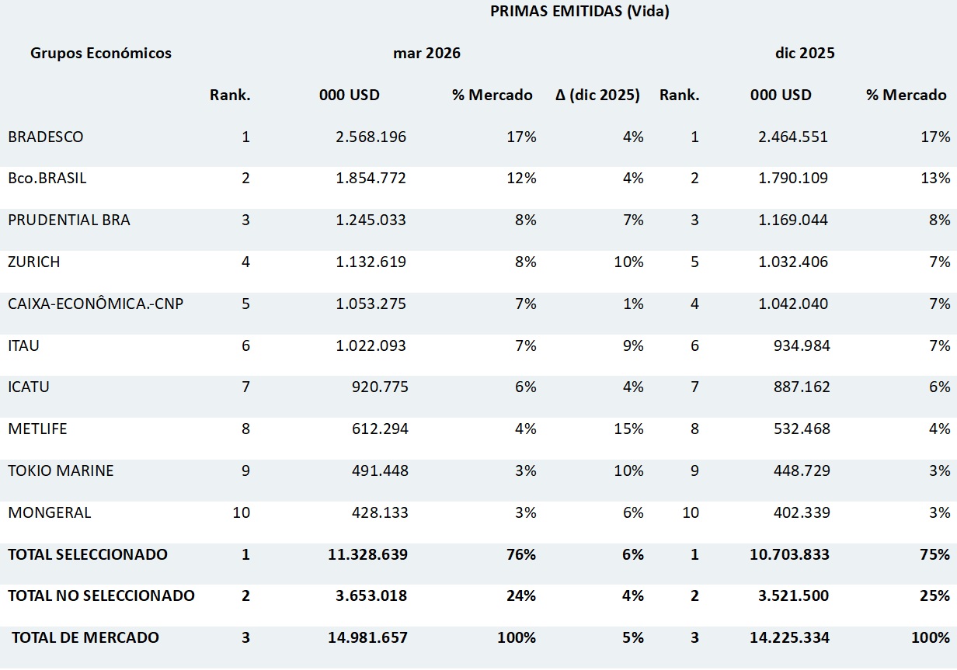The image size is (957, 670).
Task: Click the ICATU row label
Action: click(x=29, y=387)
